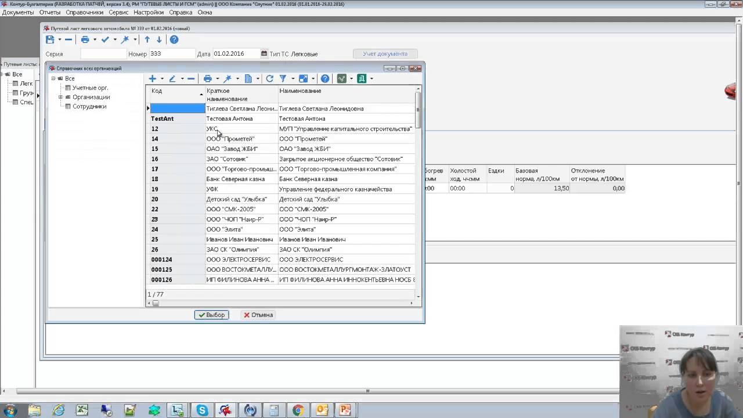Select 'Сотрудники' in the directory tree
This screenshot has width=743, height=418.
pyautogui.click(x=89, y=106)
